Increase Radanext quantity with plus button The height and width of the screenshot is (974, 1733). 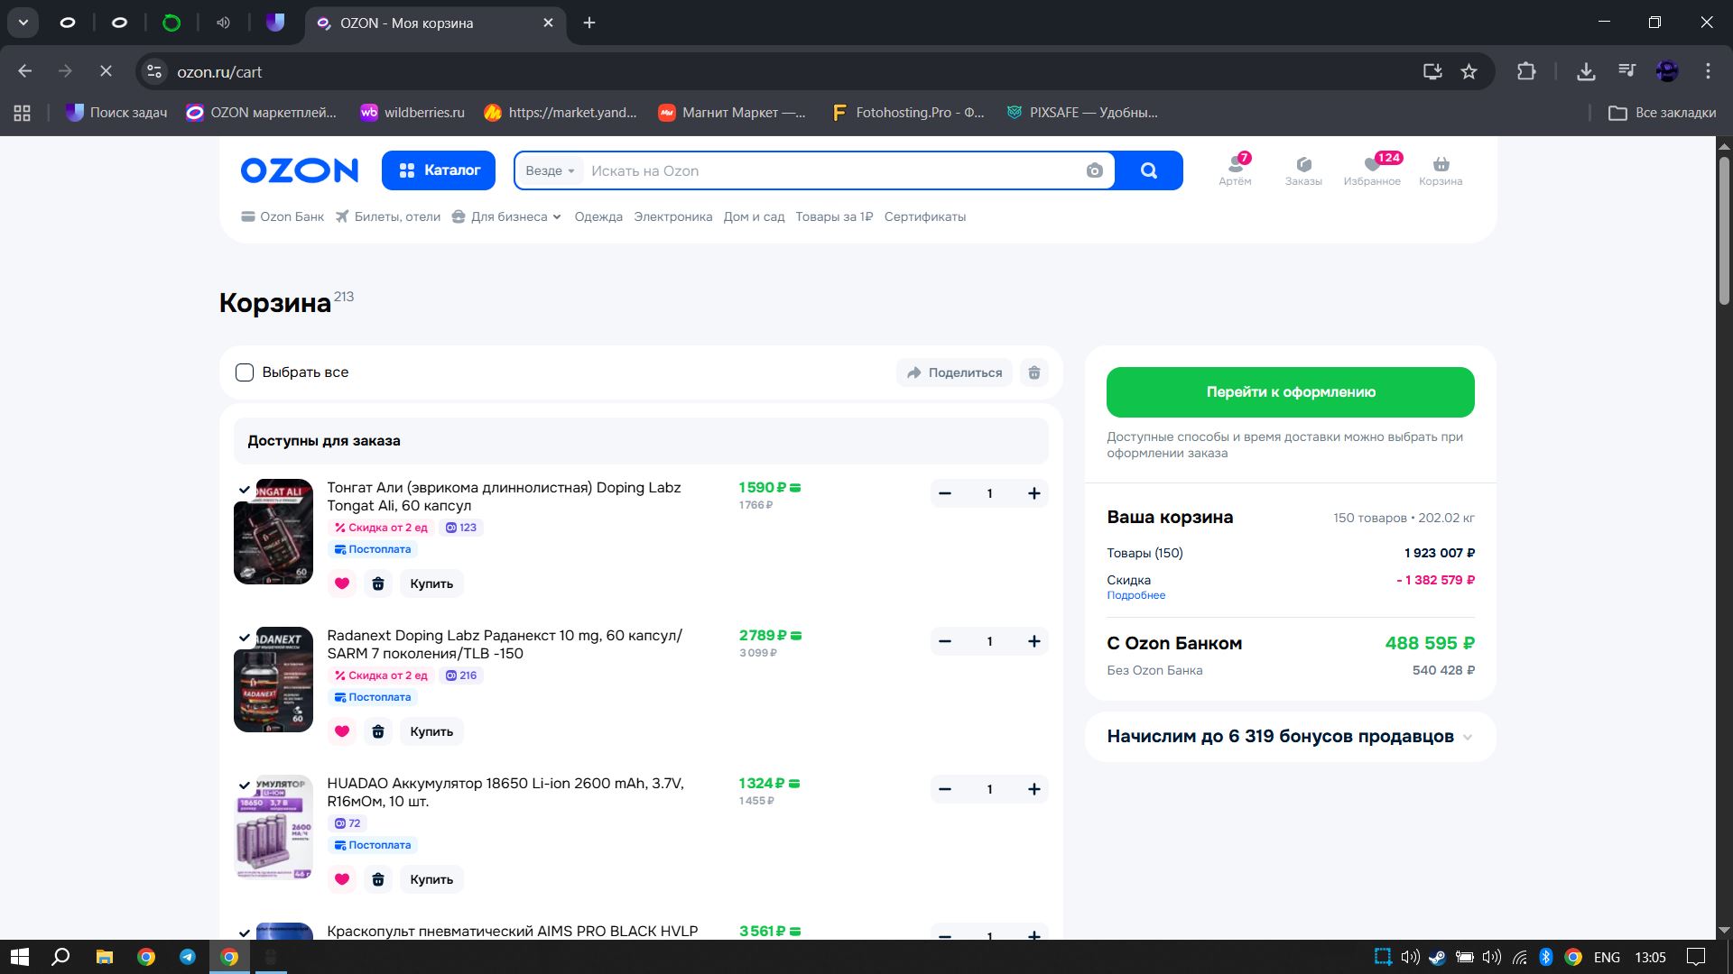(x=1033, y=641)
